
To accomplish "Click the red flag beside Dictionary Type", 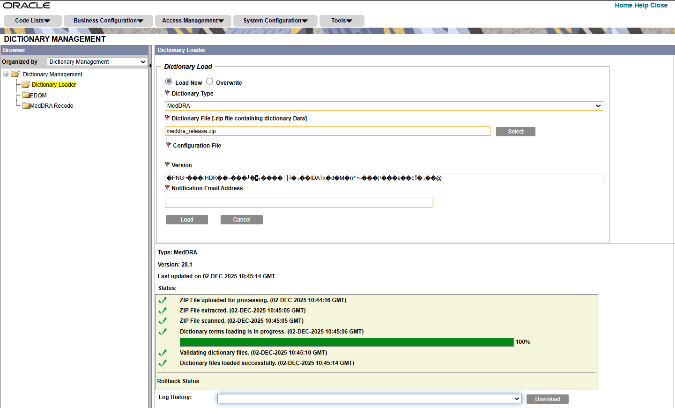I will pos(167,93).
